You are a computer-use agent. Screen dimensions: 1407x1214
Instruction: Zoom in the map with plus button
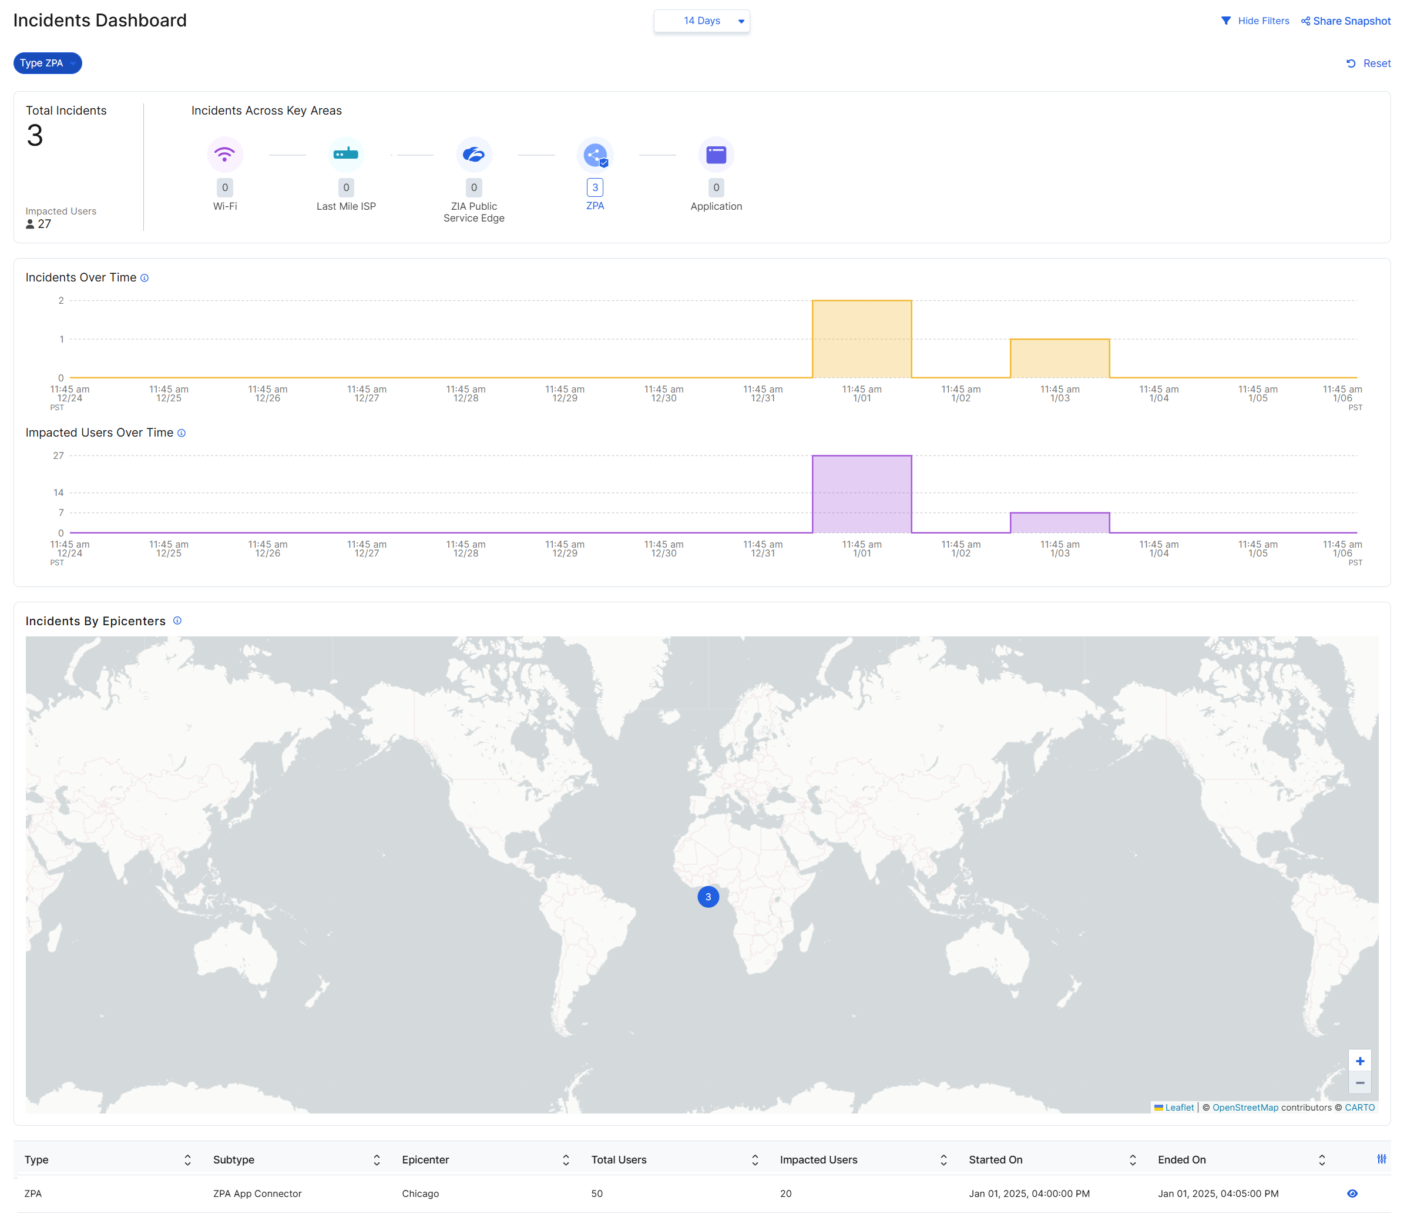[1359, 1061]
